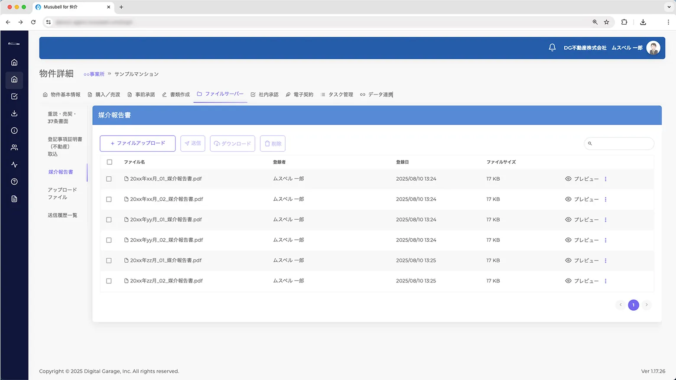Open the help question mark sidebar icon

click(x=14, y=182)
